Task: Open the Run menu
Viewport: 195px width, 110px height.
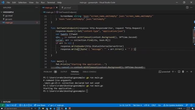Action: [x=43, y=2]
